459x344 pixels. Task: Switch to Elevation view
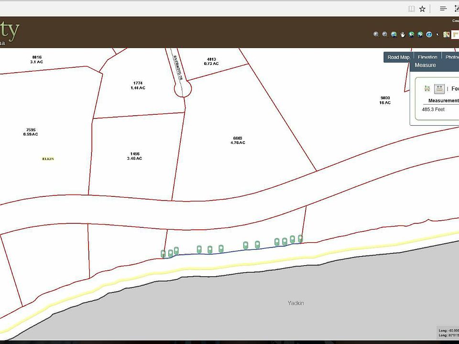[x=427, y=57]
